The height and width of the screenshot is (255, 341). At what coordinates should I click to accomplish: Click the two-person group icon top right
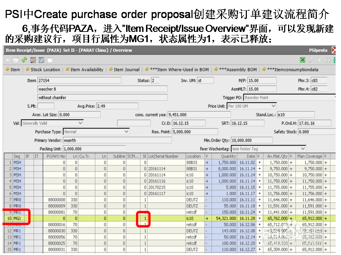coord(327,60)
